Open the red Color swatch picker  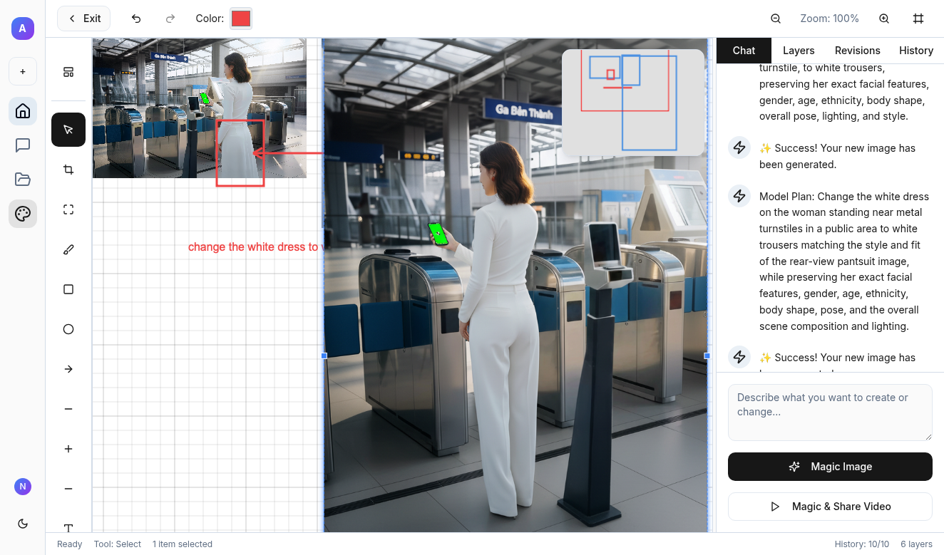(x=241, y=19)
